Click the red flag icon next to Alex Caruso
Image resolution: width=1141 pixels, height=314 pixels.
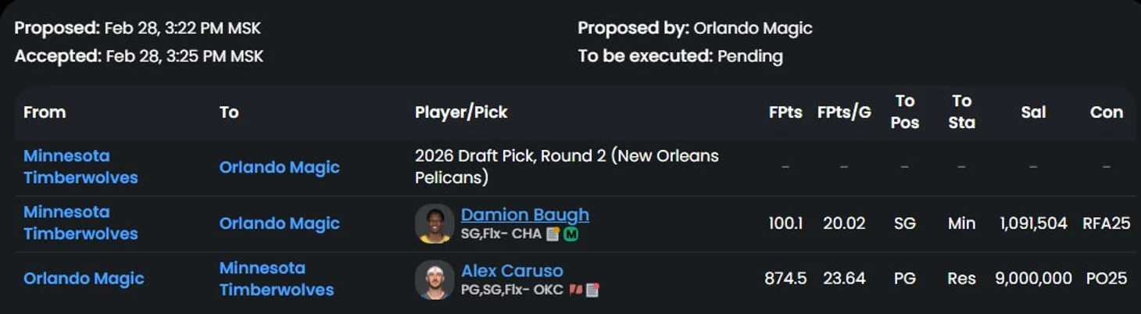[575, 291]
